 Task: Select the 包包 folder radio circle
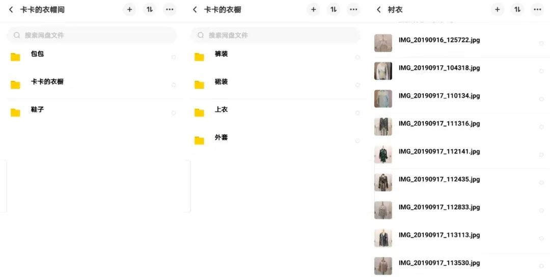tap(174, 57)
